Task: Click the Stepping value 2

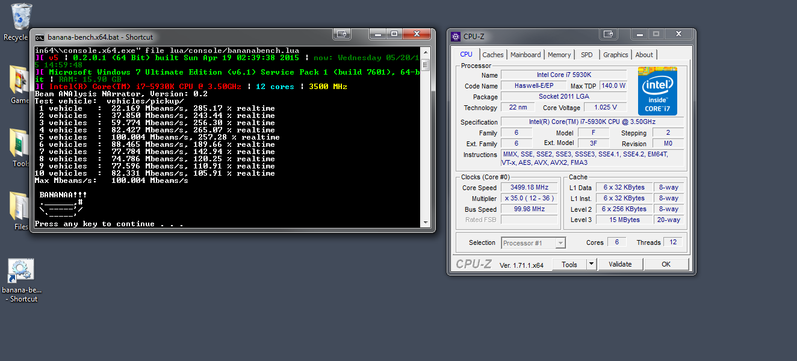Action: point(668,133)
